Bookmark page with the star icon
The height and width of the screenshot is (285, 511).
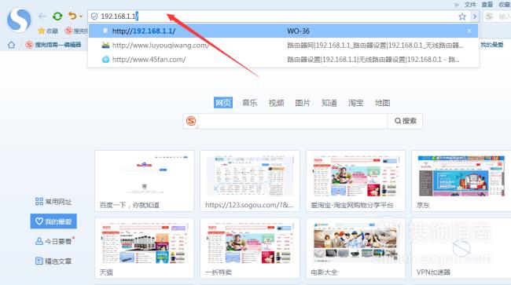pos(462,16)
